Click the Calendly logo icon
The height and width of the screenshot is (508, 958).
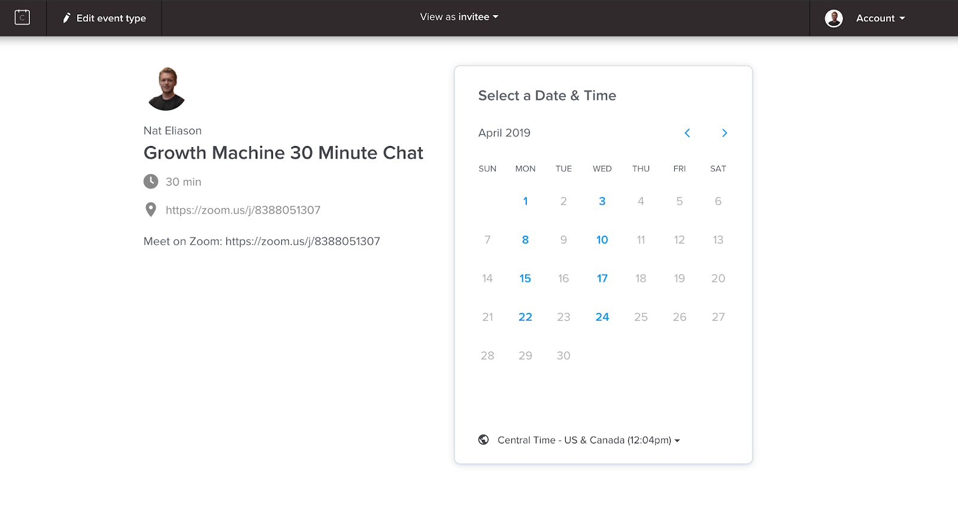22,17
